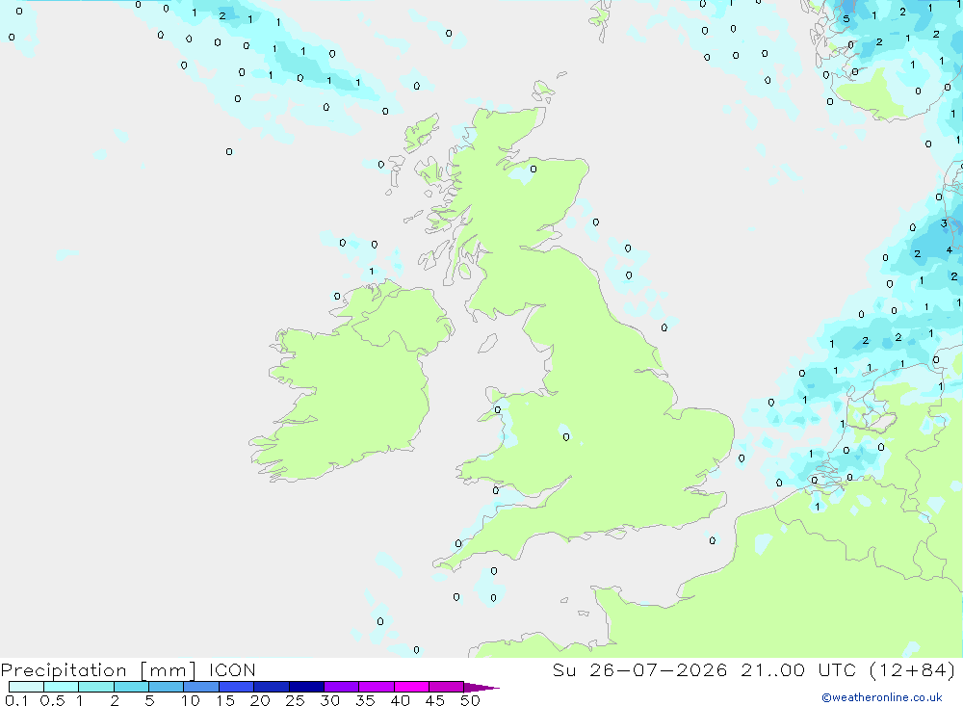This screenshot has width=963, height=706.
Task: Select the 15–20 mm legend color block
Action: pyautogui.click(x=236, y=687)
